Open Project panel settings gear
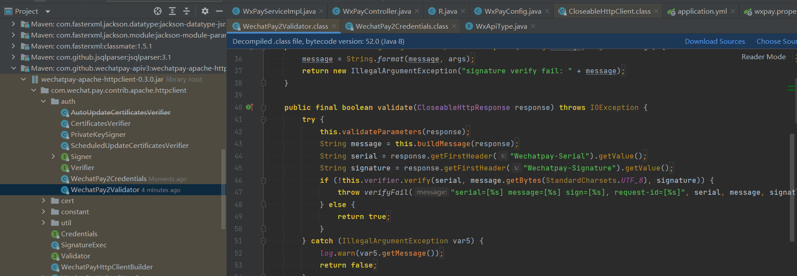 point(205,11)
